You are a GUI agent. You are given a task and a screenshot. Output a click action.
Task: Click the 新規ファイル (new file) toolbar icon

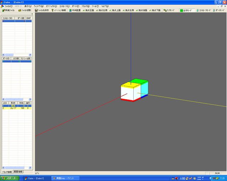pyautogui.click(x=9, y=11)
